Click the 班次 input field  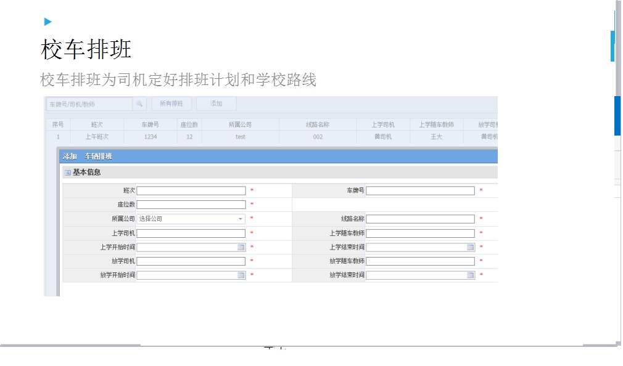pos(191,191)
